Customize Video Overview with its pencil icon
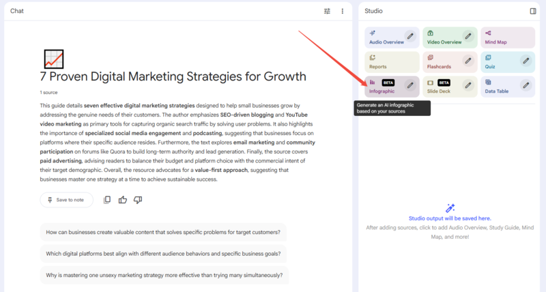Image resolution: width=546 pixels, height=292 pixels. (x=468, y=36)
